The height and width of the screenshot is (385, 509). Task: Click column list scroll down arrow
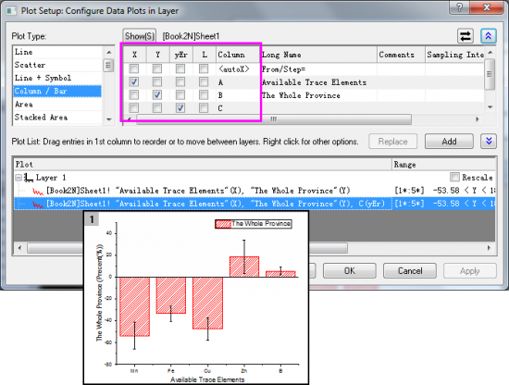pos(490,106)
